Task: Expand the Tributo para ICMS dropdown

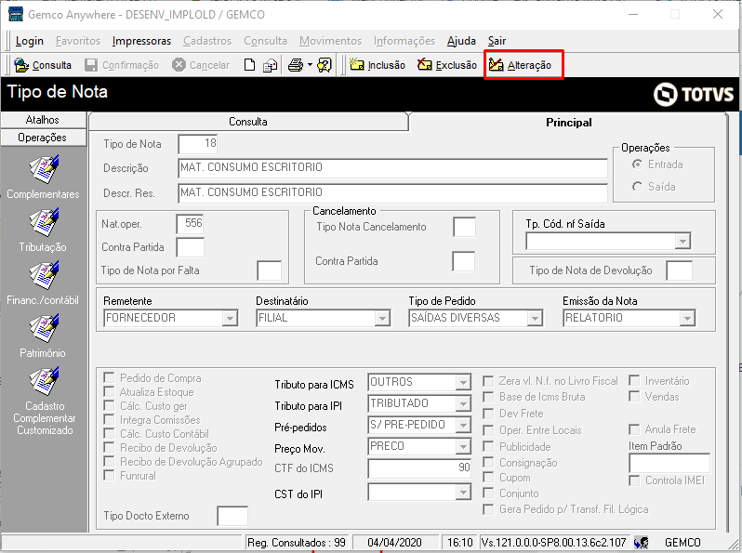Action: 463,382
